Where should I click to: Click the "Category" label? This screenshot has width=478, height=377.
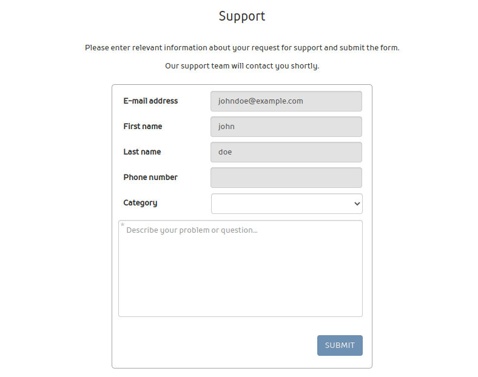[x=140, y=203]
